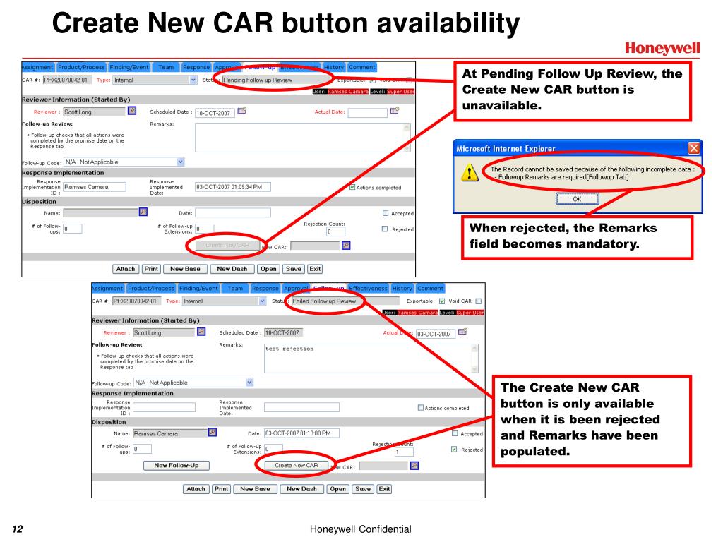This screenshot has height=542, width=723.
Task: Click Print button in lower form
Action: 221,489
